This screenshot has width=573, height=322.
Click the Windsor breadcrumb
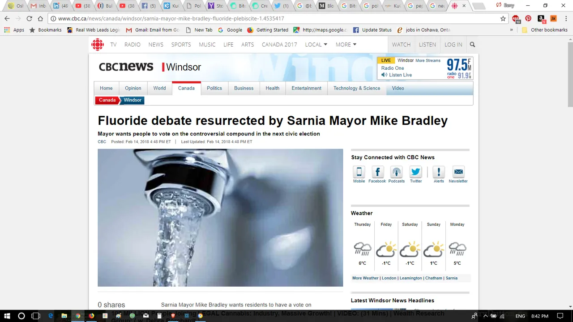tap(133, 100)
